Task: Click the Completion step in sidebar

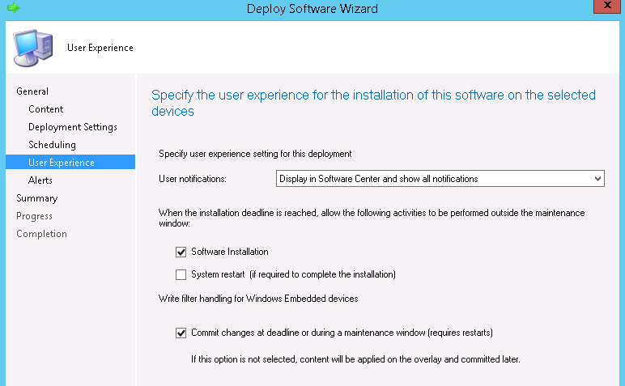Action: [41, 234]
